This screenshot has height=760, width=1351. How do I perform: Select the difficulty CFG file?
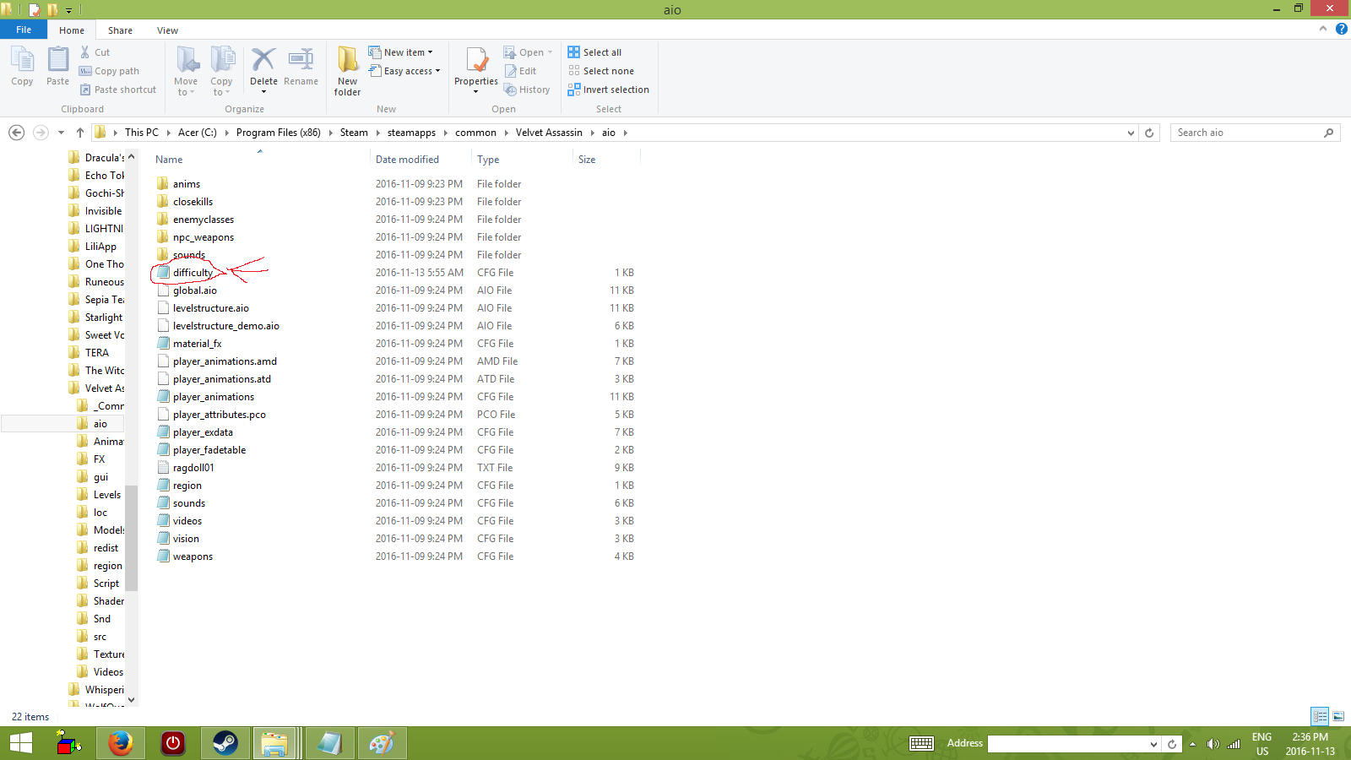(x=193, y=273)
